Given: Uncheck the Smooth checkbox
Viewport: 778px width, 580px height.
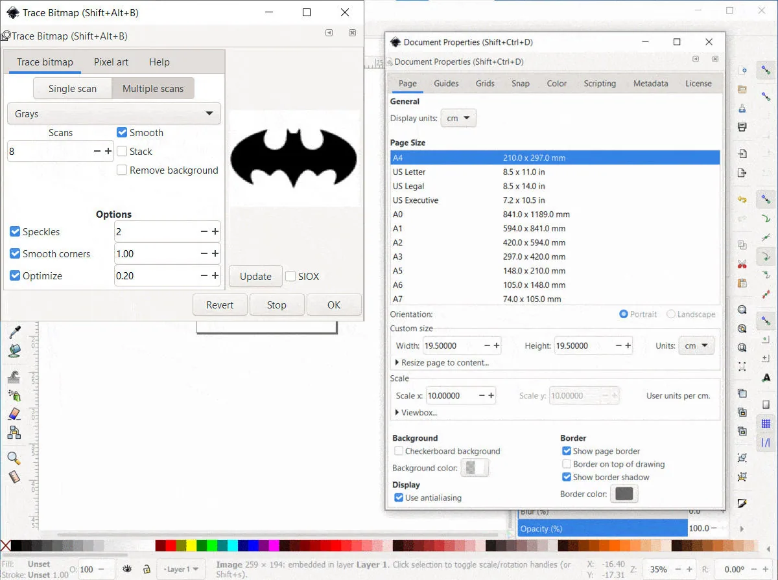Looking at the screenshot, I should pos(121,132).
